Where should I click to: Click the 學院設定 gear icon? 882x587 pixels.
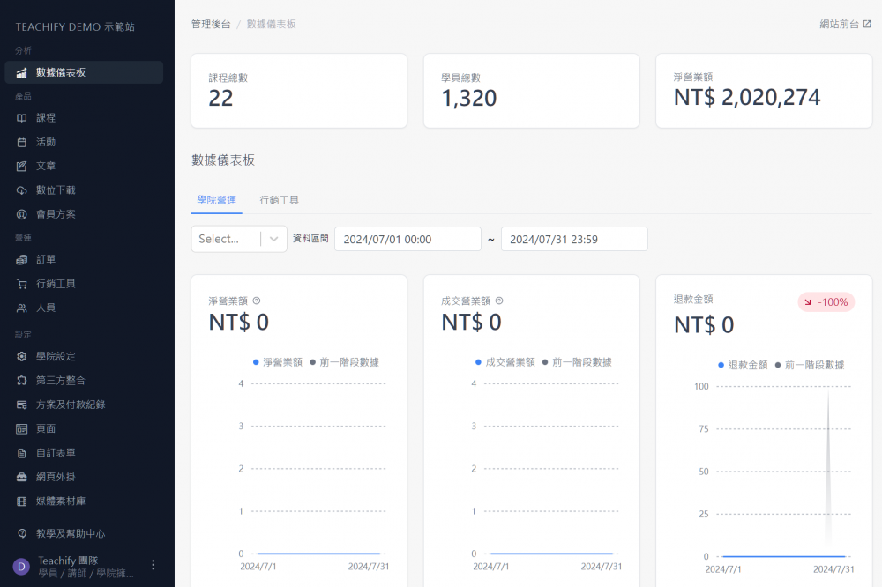point(22,356)
